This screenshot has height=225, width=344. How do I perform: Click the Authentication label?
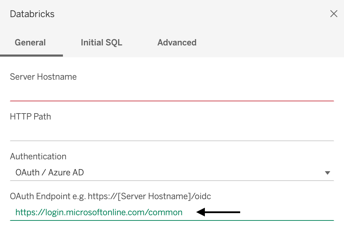tap(38, 157)
